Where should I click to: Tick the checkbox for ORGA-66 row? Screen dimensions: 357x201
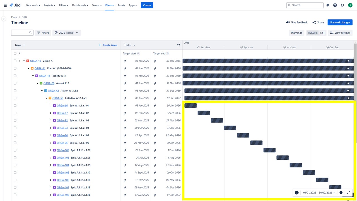(15, 106)
